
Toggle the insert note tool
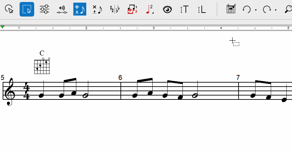point(80,9)
